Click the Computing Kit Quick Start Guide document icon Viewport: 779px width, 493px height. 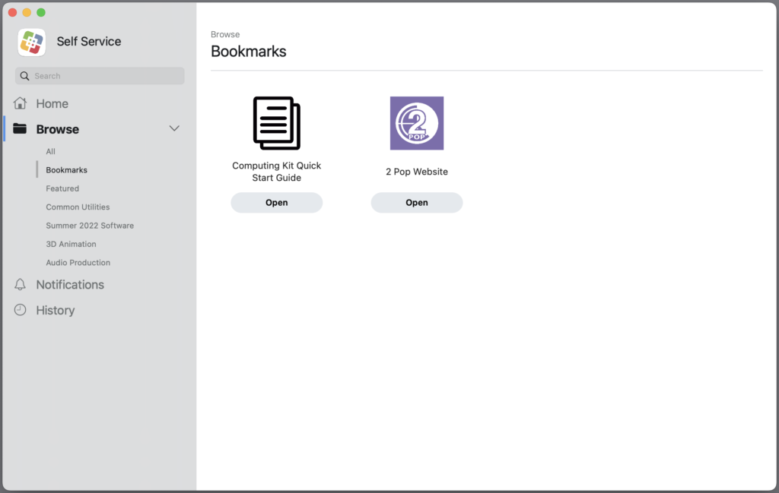pos(277,123)
